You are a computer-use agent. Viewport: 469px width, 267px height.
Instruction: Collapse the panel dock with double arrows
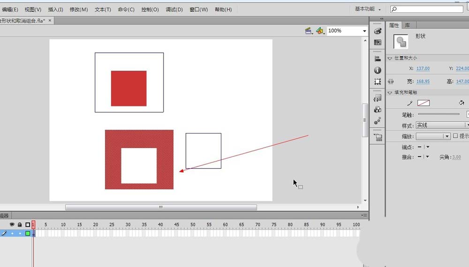(x=381, y=19)
